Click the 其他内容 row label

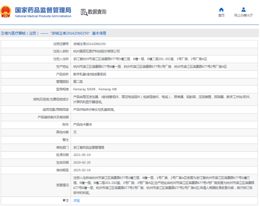point(62,132)
